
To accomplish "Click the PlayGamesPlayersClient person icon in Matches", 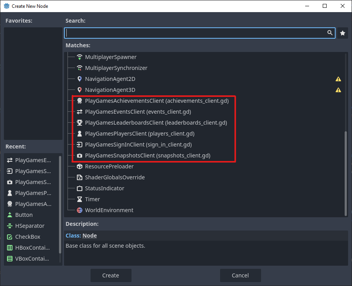I will tap(80, 134).
